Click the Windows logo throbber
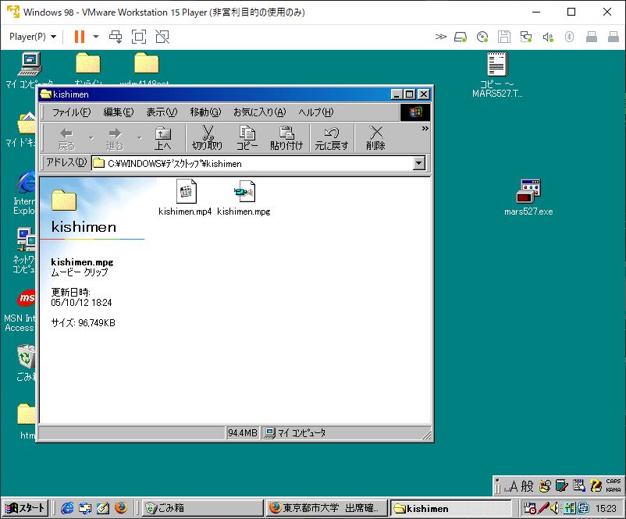This screenshot has width=626, height=519. 415,112
